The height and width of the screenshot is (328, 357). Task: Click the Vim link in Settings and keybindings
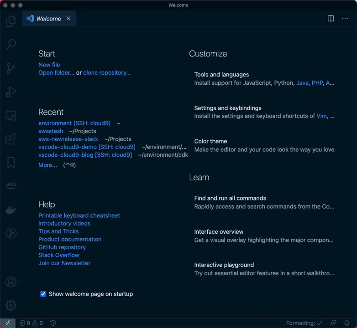tap(321, 116)
